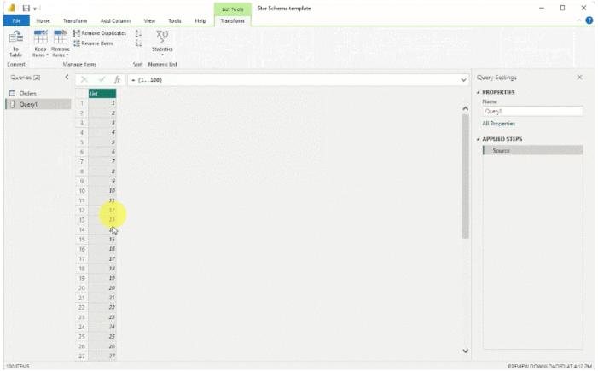Open the All Properties link

click(x=499, y=124)
